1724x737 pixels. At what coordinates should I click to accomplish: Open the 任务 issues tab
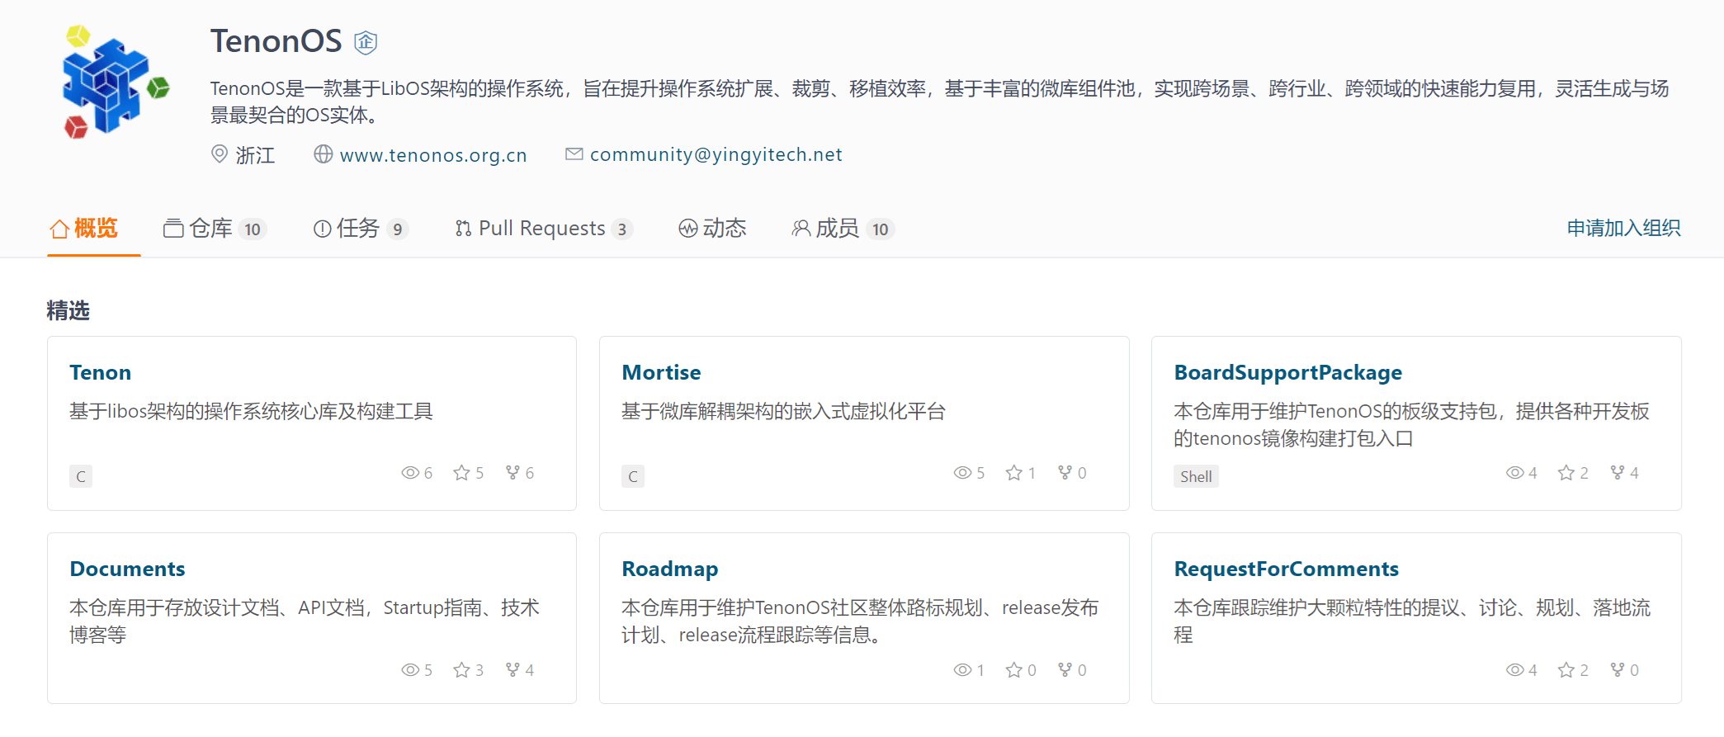click(360, 229)
